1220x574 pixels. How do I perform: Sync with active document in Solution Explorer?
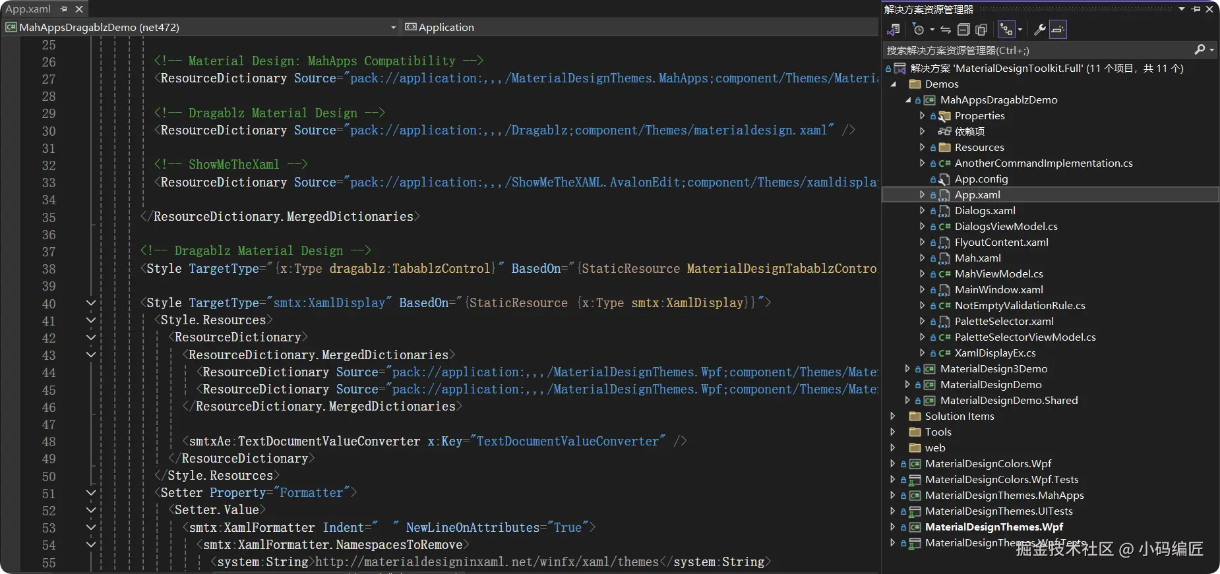coord(946,30)
